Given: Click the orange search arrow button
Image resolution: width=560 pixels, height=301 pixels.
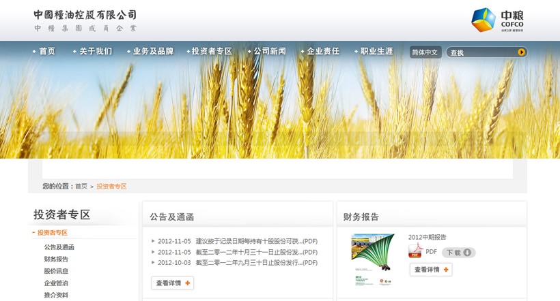Looking at the screenshot, I should tap(521, 52).
